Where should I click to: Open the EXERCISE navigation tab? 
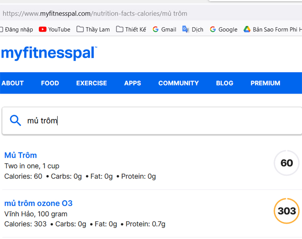click(x=91, y=83)
